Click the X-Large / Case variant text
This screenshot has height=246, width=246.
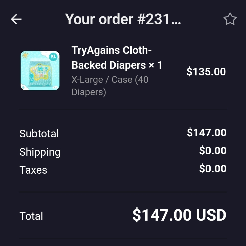110,86
